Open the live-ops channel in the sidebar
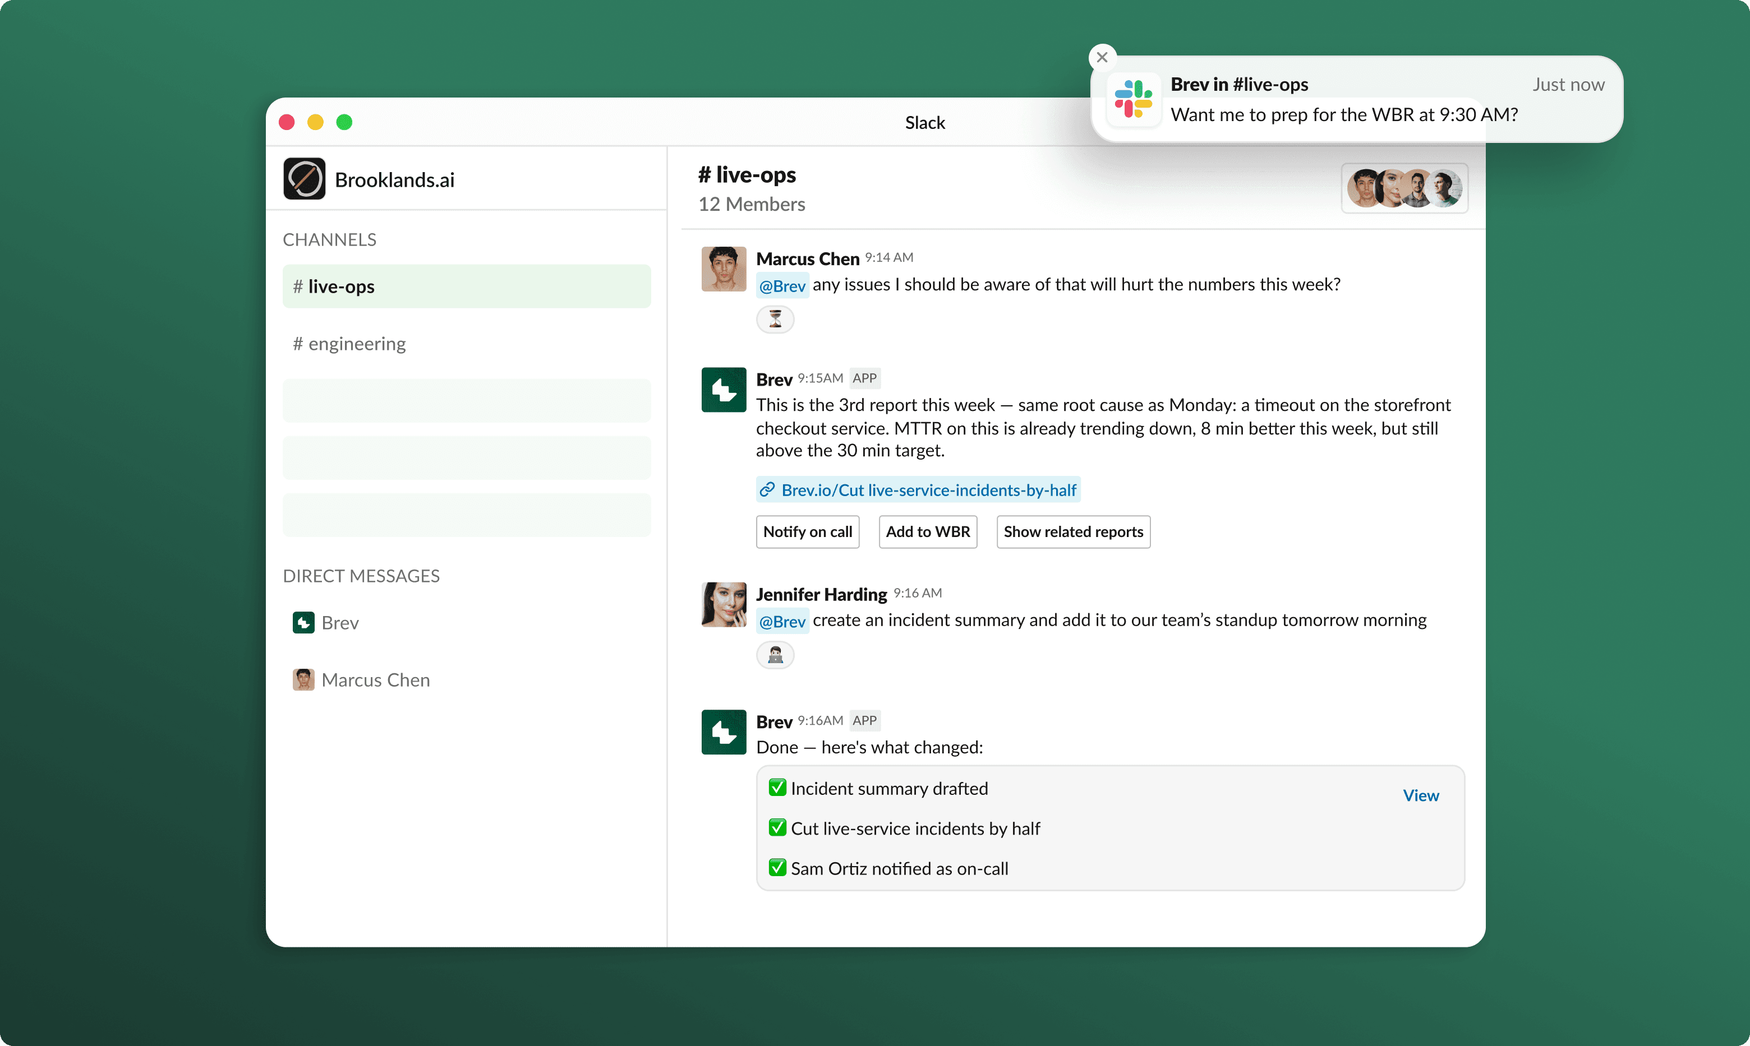The height and width of the screenshot is (1046, 1750). [x=467, y=286]
